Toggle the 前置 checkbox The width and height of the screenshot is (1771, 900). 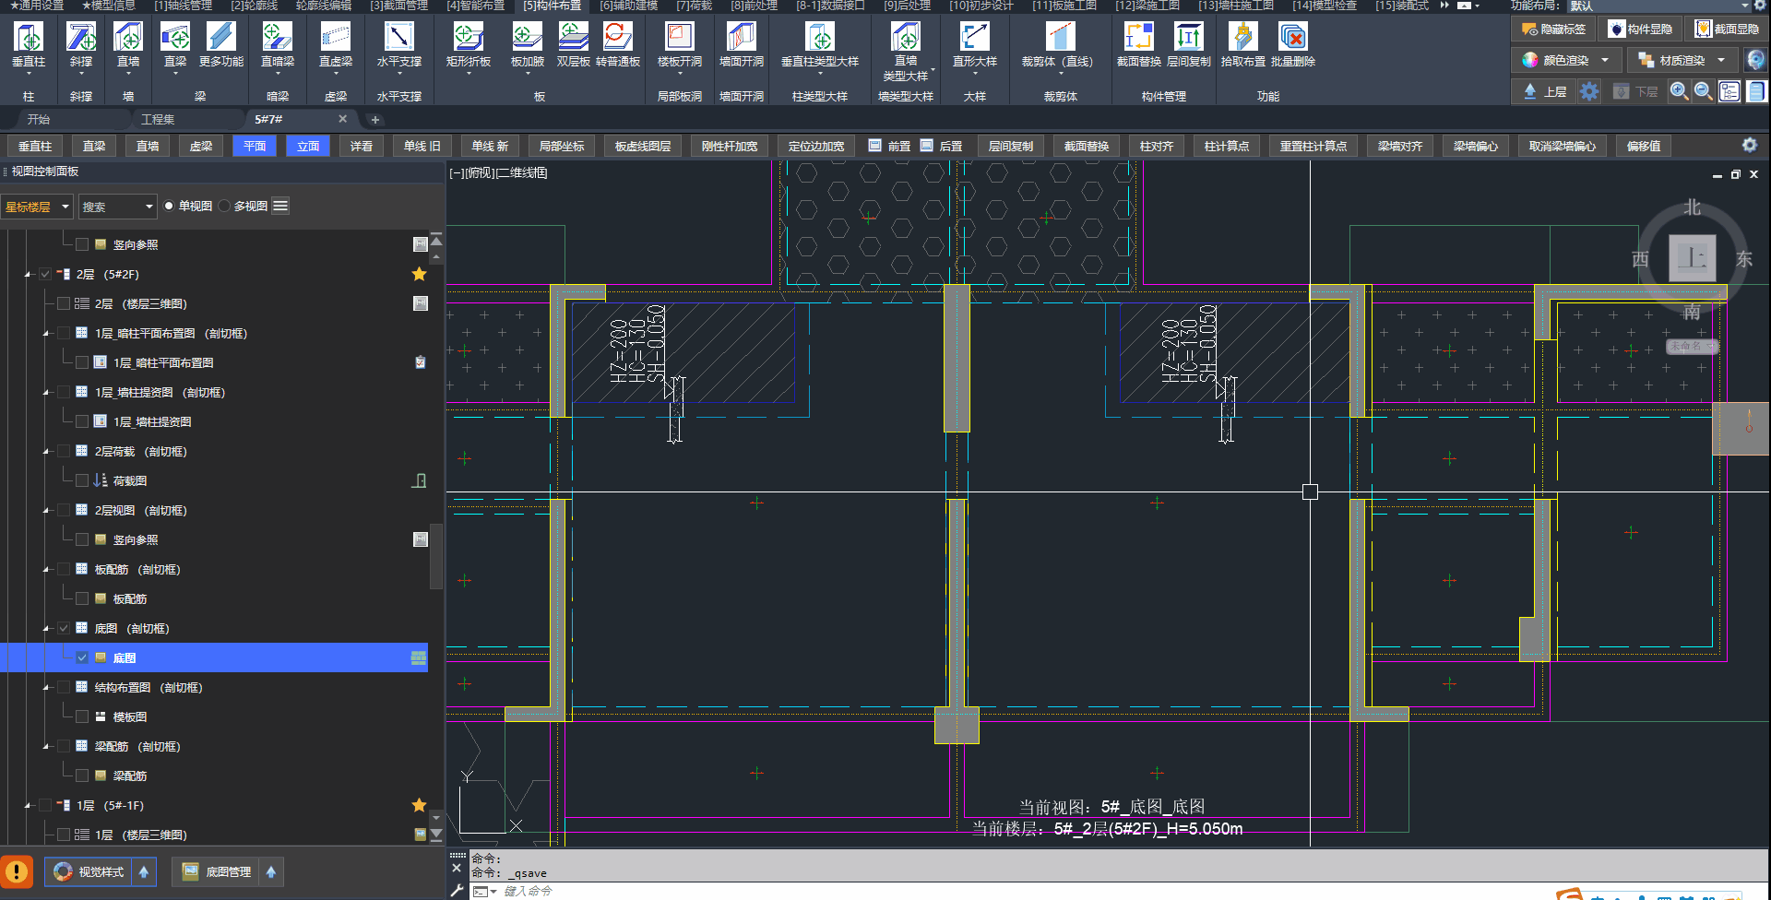pos(875,146)
